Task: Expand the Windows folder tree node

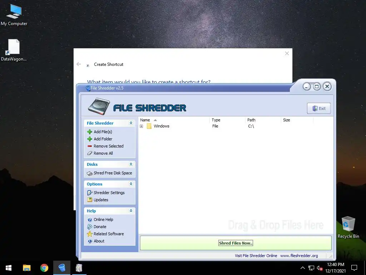Action: coord(141,126)
